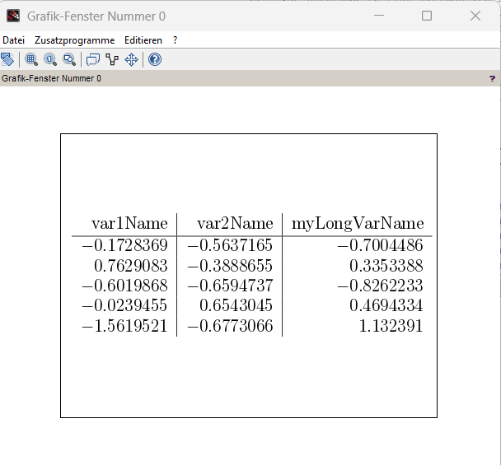Click the var1Name column header
The image size is (501, 465).
pos(129,223)
